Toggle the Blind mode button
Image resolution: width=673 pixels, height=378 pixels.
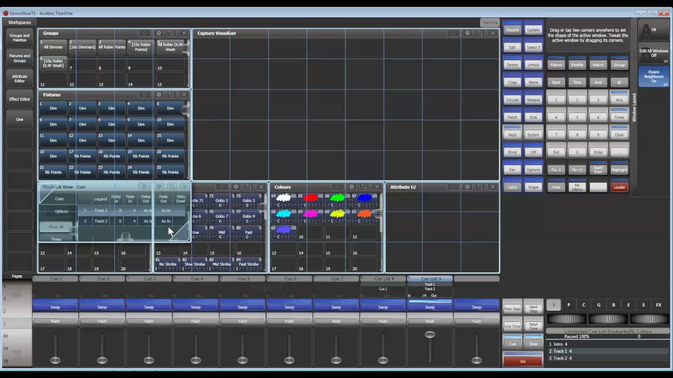pos(512,152)
